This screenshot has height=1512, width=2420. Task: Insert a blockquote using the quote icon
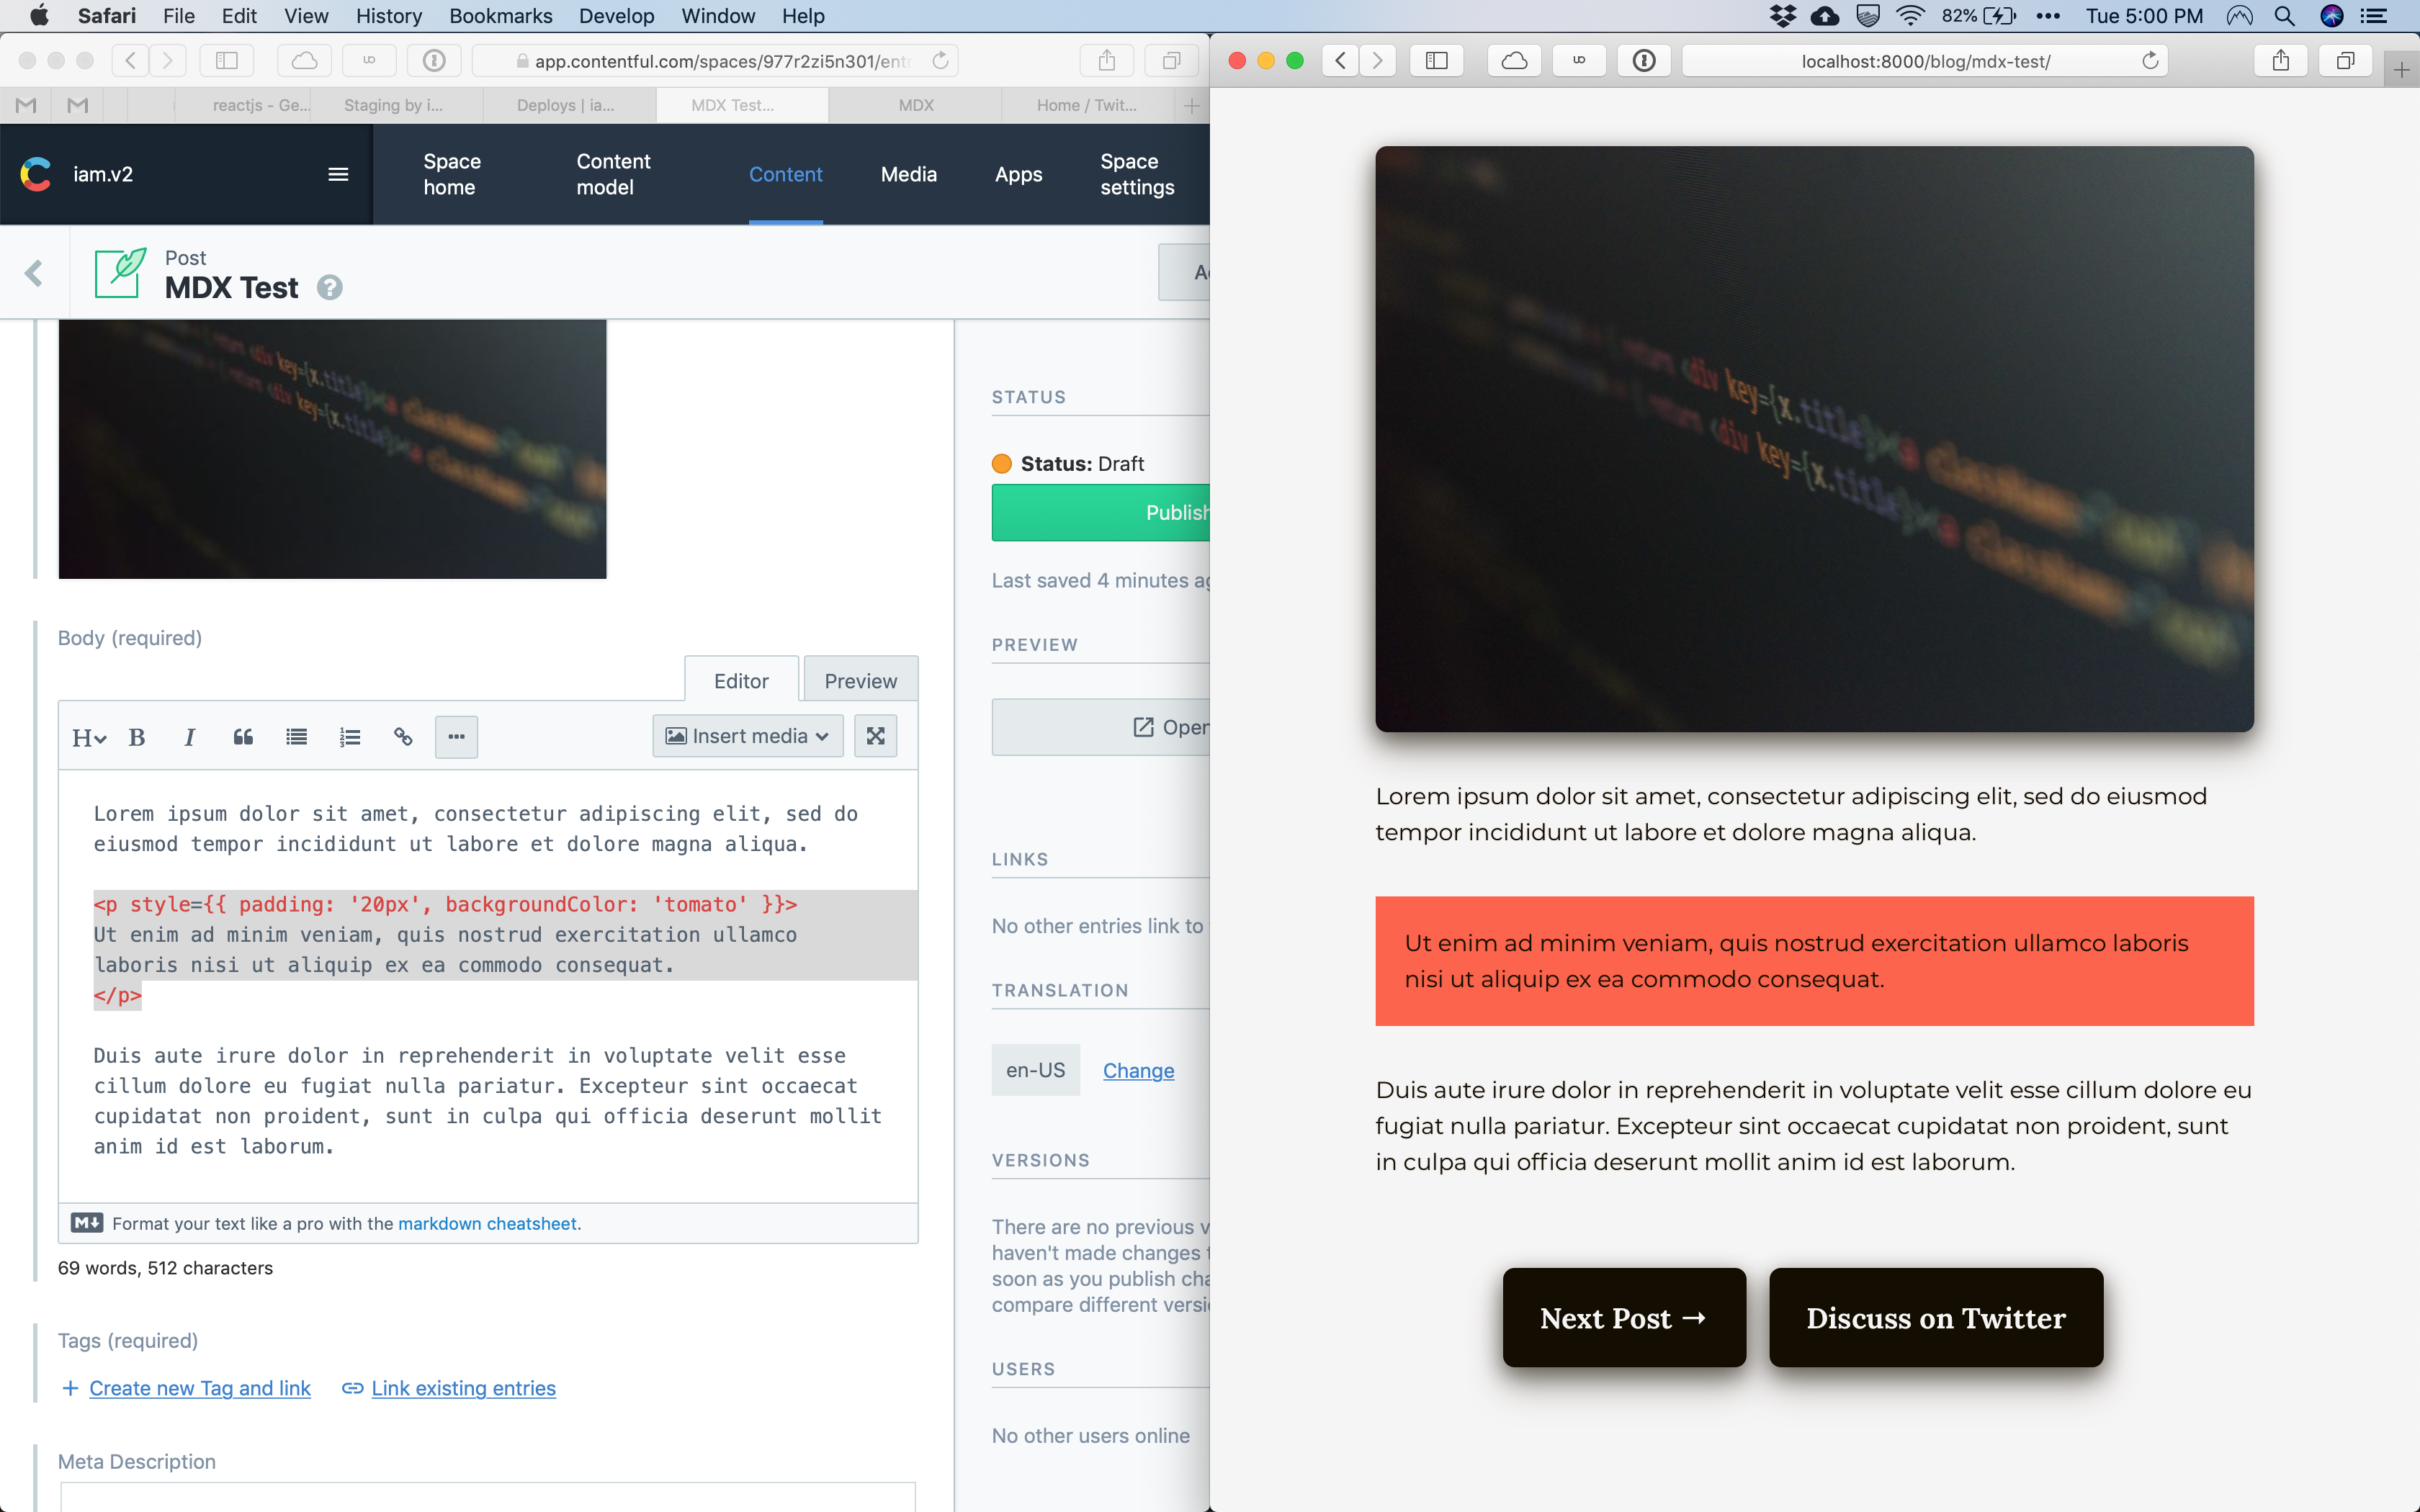pyautogui.click(x=243, y=737)
